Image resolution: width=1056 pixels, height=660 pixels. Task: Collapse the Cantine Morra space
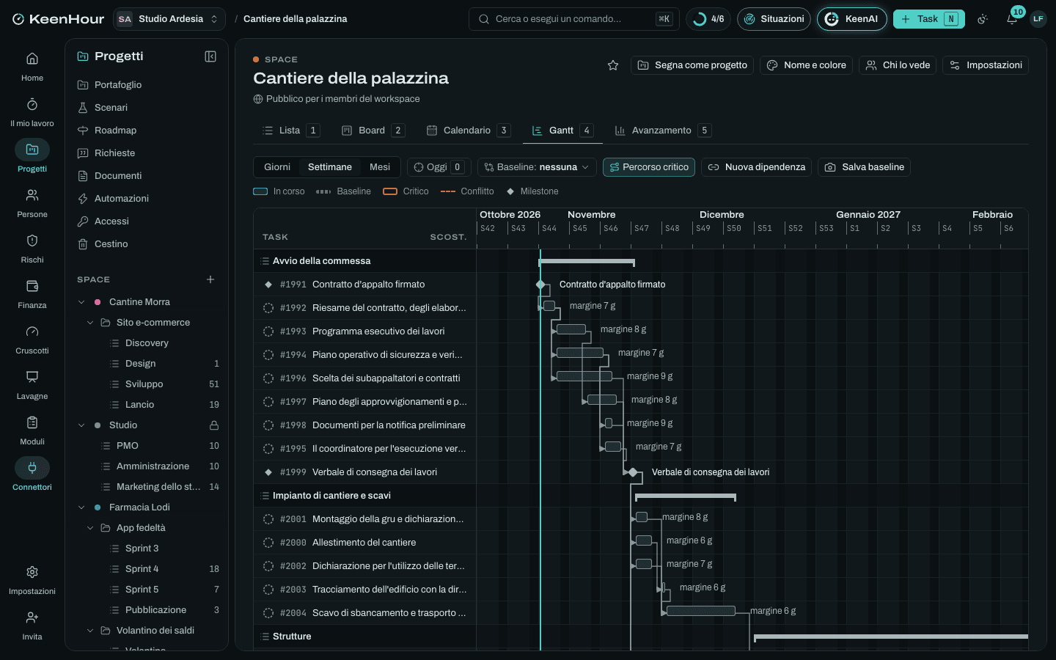pyautogui.click(x=81, y=302)
